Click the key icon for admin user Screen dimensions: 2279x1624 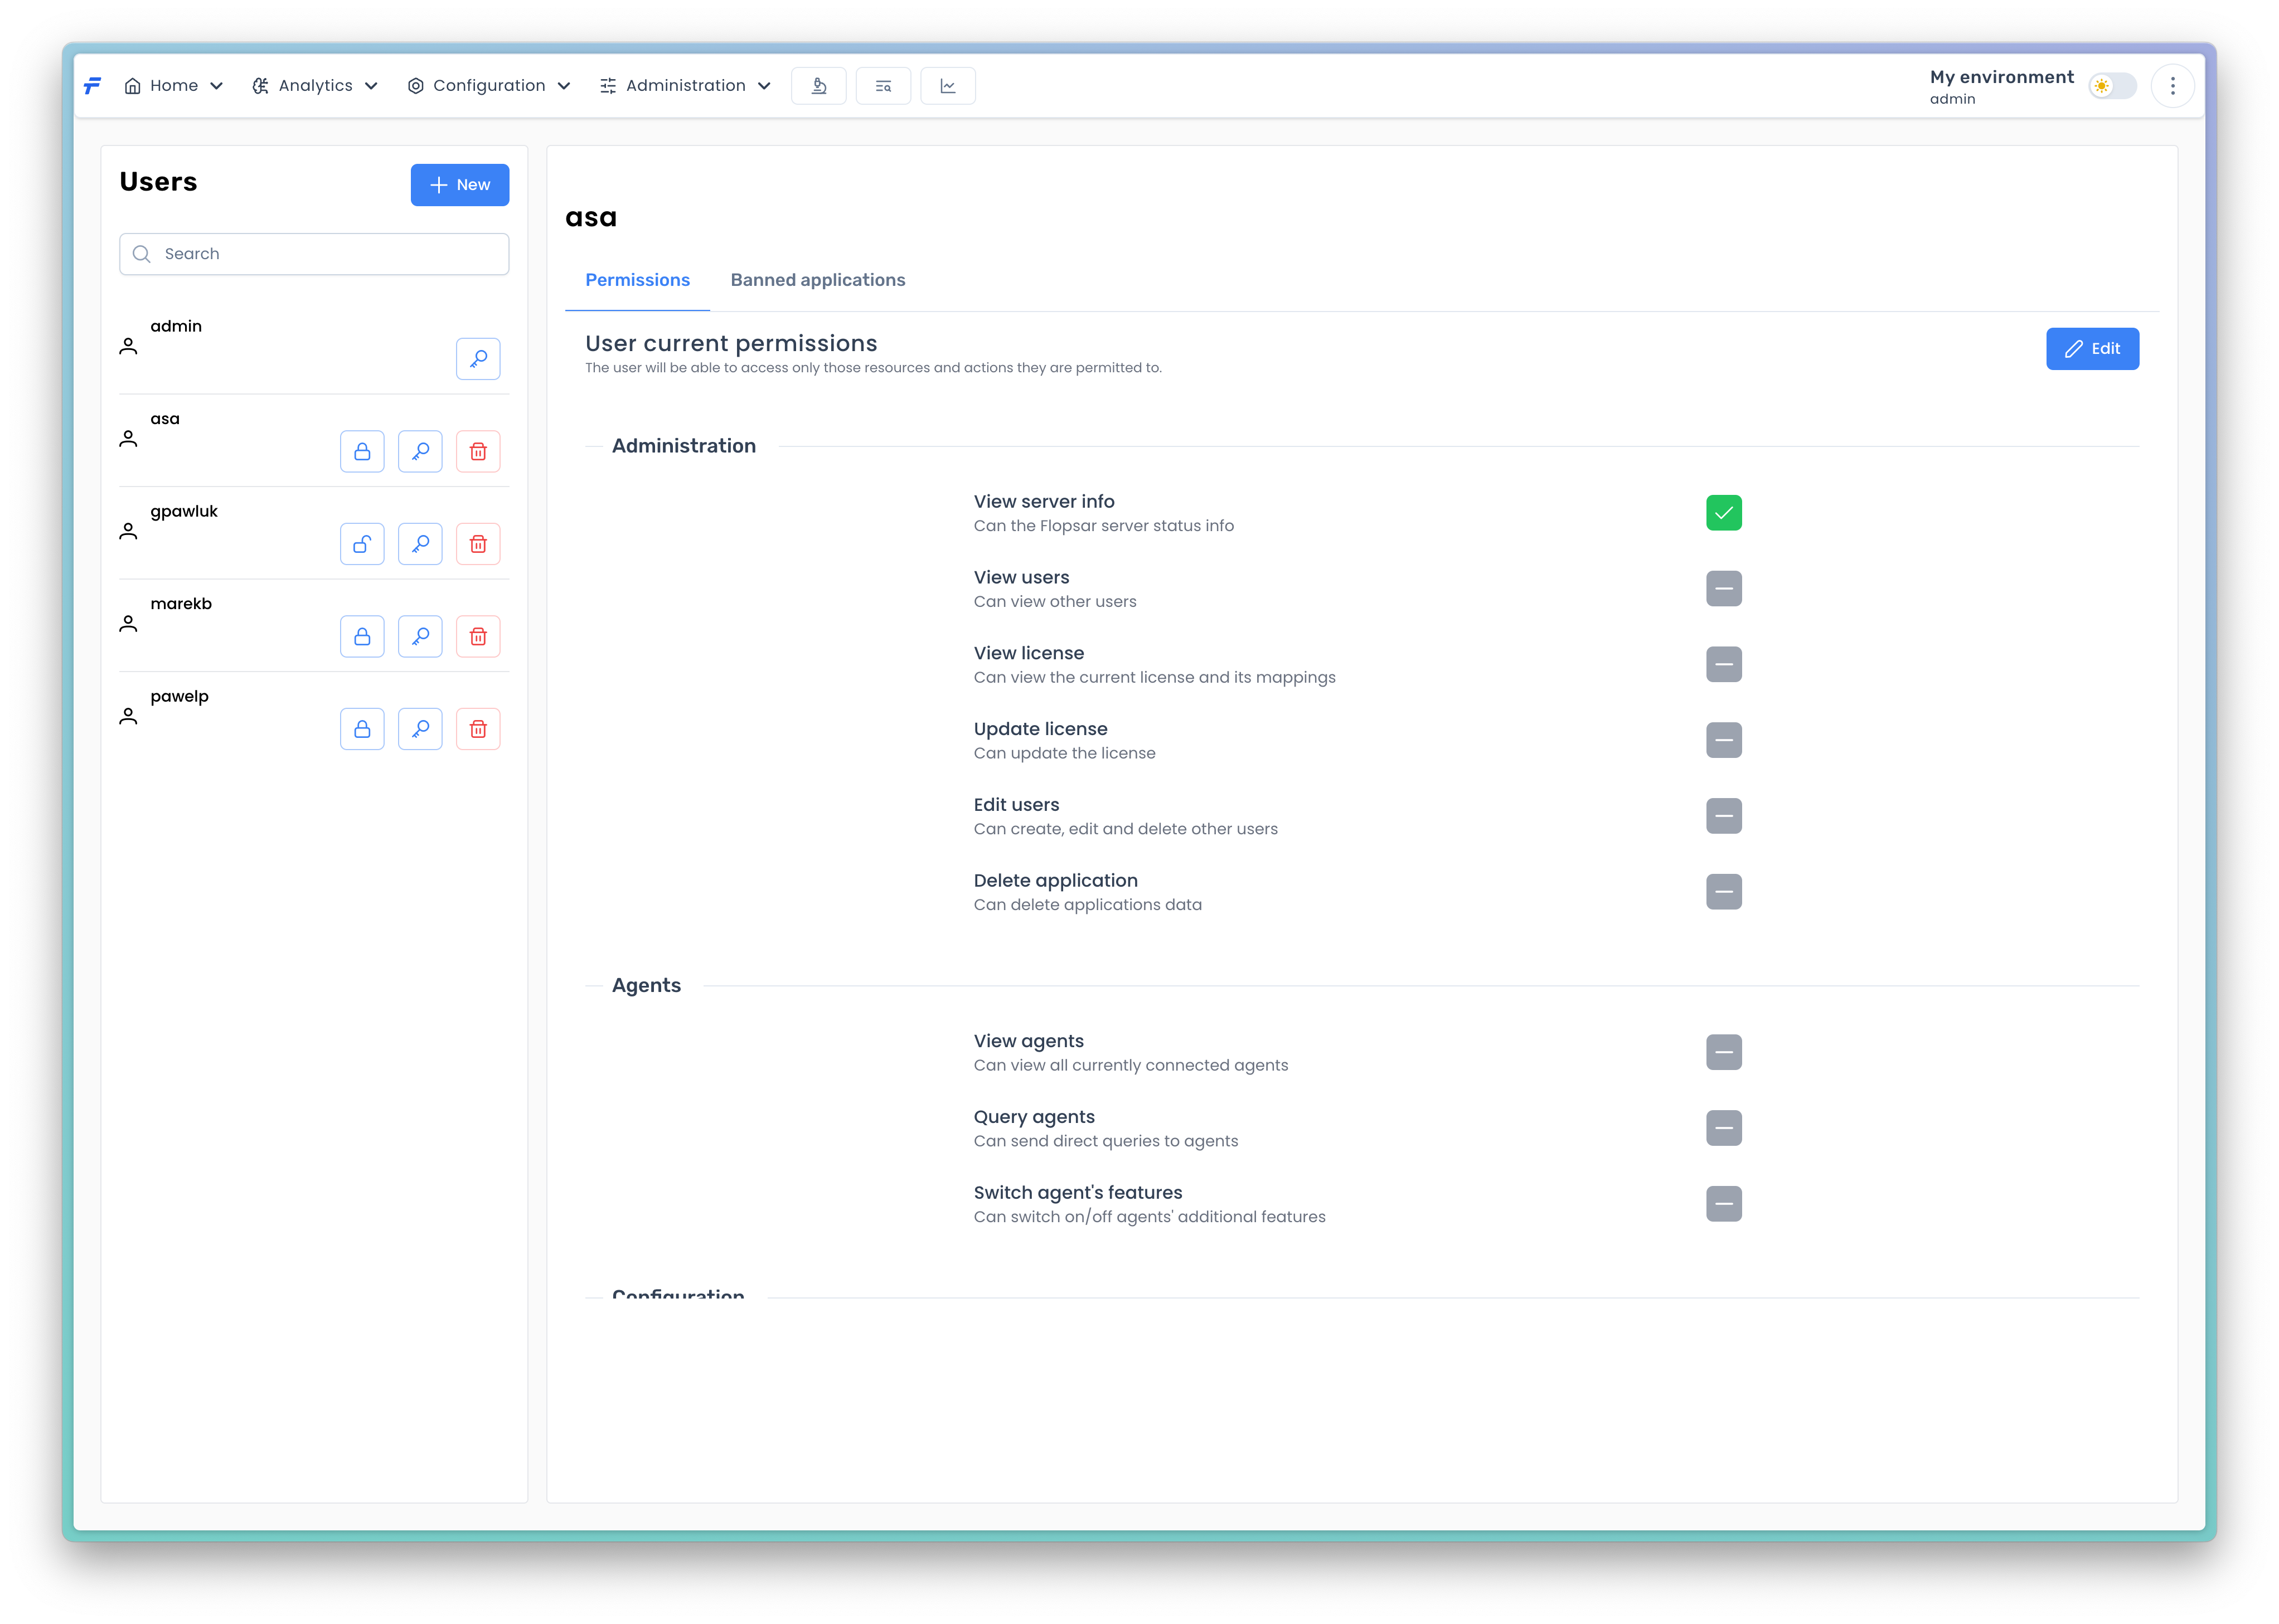[x=478, y=359]
